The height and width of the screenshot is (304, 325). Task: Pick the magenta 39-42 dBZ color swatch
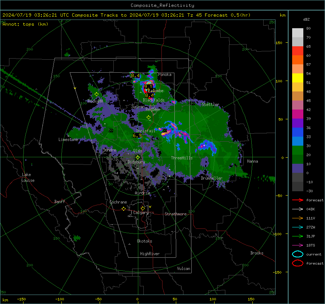(x=298, y=114)
